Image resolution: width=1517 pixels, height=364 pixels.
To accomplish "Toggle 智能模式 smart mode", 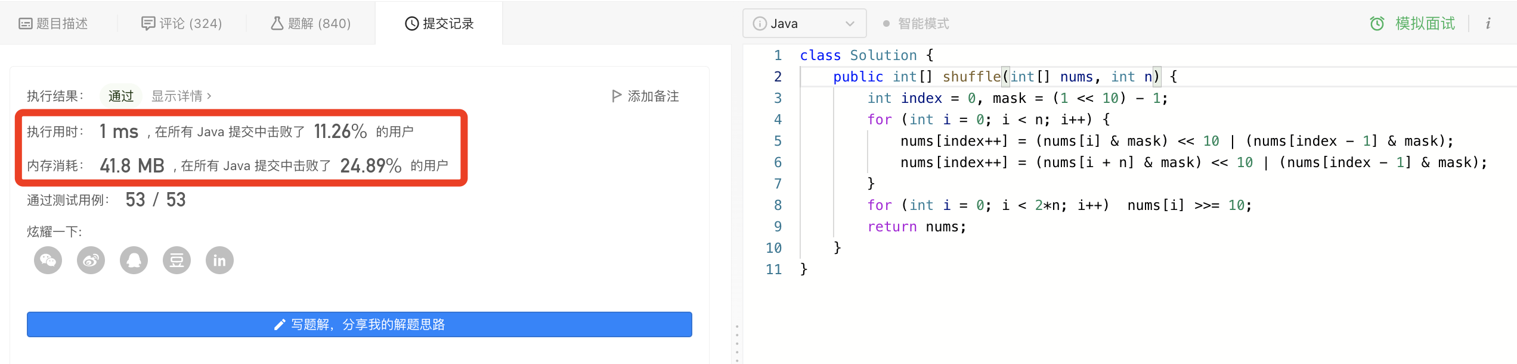I will [x=916, y=24].
